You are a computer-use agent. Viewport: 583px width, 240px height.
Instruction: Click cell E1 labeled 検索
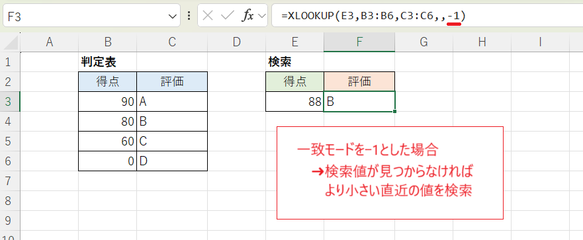point(295,61)
